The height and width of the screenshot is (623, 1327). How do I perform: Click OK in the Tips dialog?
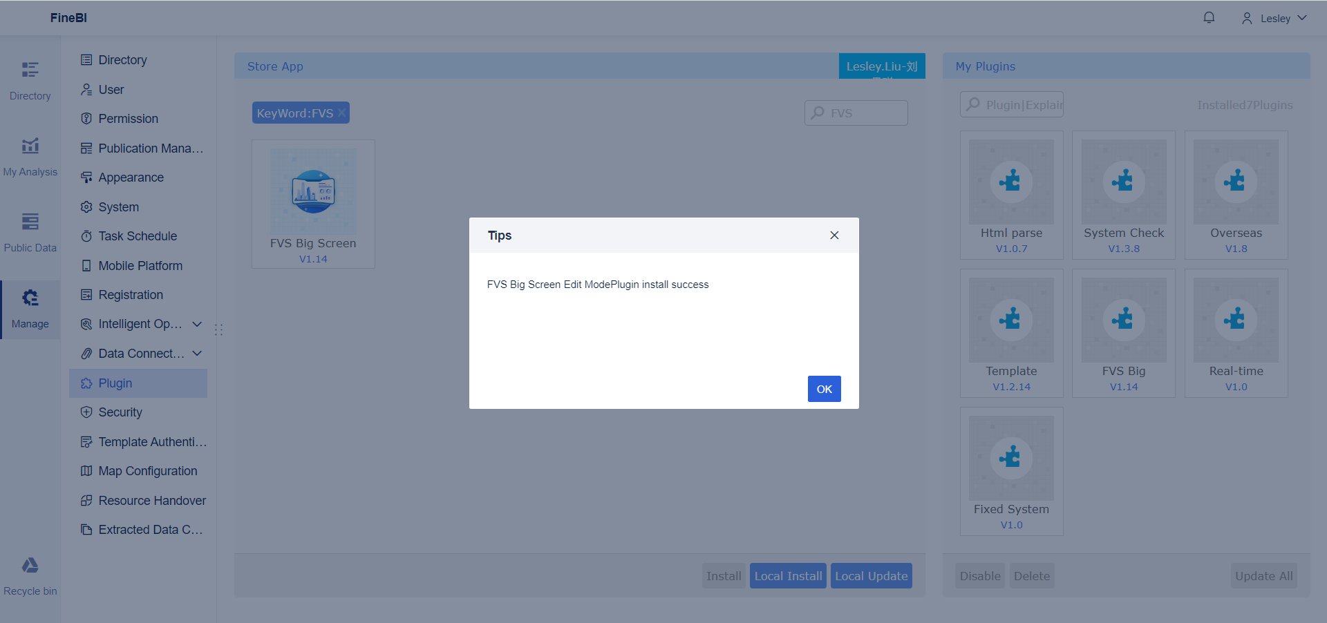tap(824, 389)
